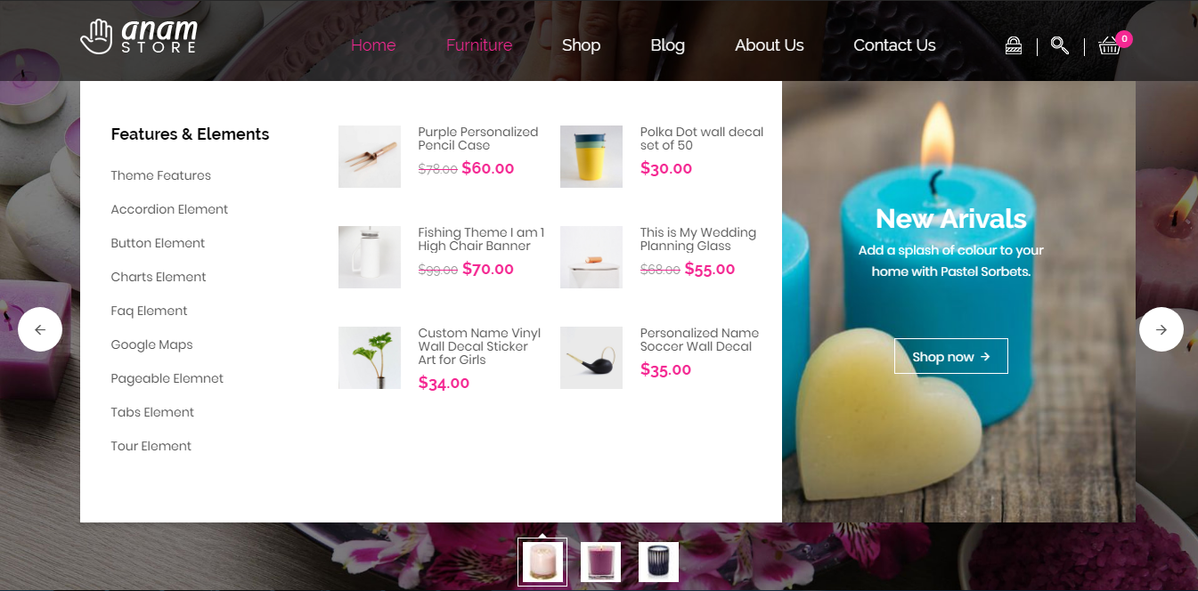Advance slider with right arrow button
Image resolution: width=1198 pixels, height=591 pixels.
pyautogui.click(x=1161, y=329)
